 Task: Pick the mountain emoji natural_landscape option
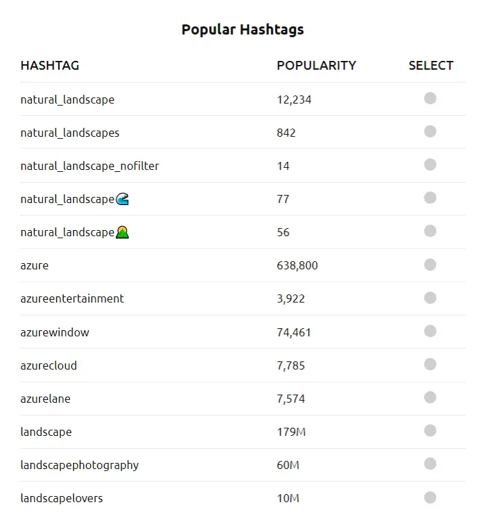(x=430, y=231)
